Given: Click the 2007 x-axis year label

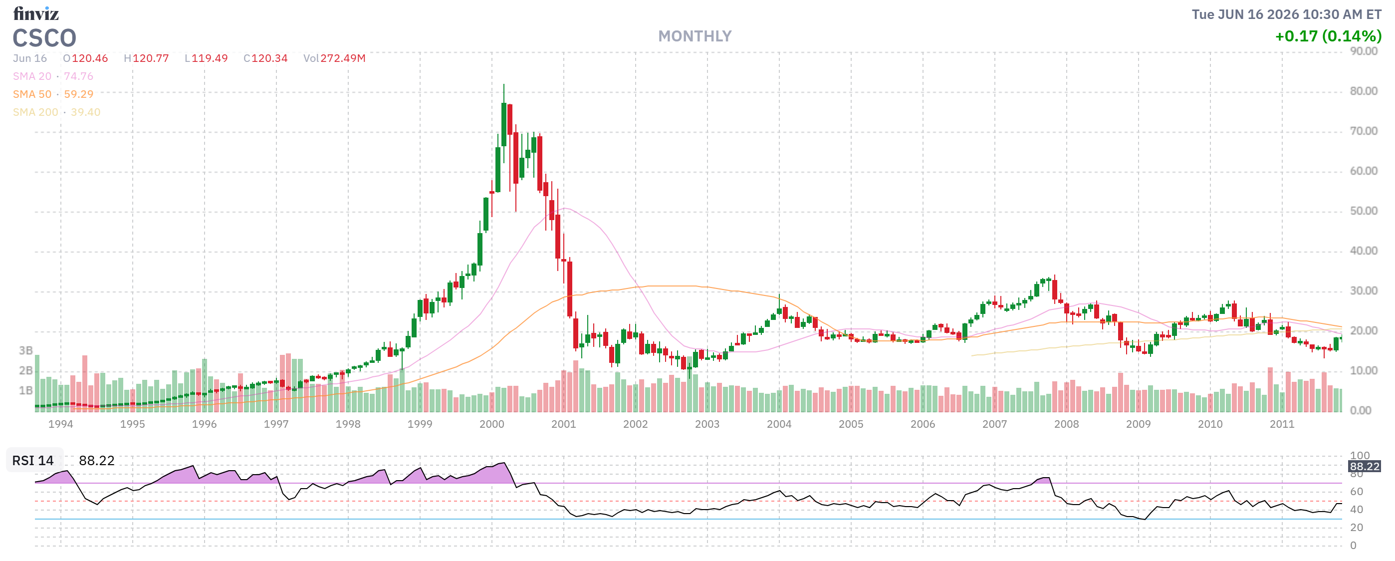Looking at the screenshot, I should click(995, 424).
